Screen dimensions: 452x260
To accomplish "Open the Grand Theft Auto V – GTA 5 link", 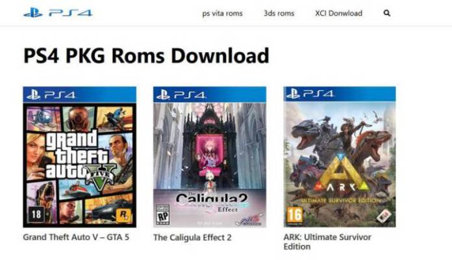I will coord(76,237).
